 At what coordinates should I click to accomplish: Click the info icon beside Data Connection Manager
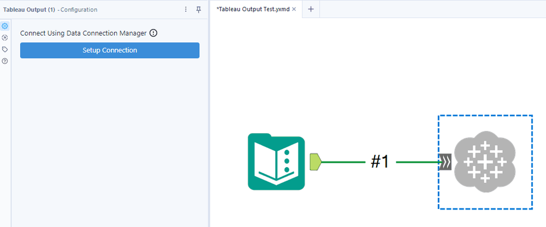click(153, 33)
